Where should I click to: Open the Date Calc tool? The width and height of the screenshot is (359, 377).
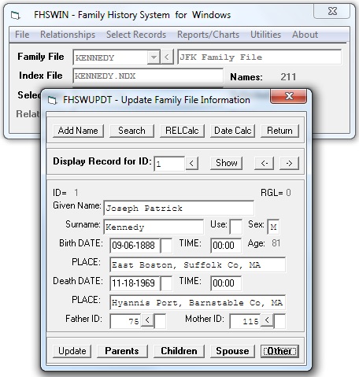(x=233, y=131)
